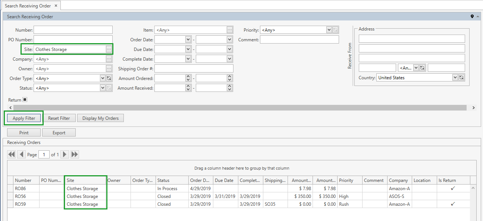Advance to the next results page
483x221 pixels.
[65, 154]
